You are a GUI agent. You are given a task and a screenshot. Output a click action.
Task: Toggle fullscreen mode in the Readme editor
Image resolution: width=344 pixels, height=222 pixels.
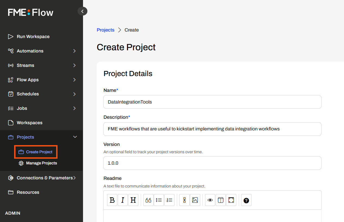point(231,200)
